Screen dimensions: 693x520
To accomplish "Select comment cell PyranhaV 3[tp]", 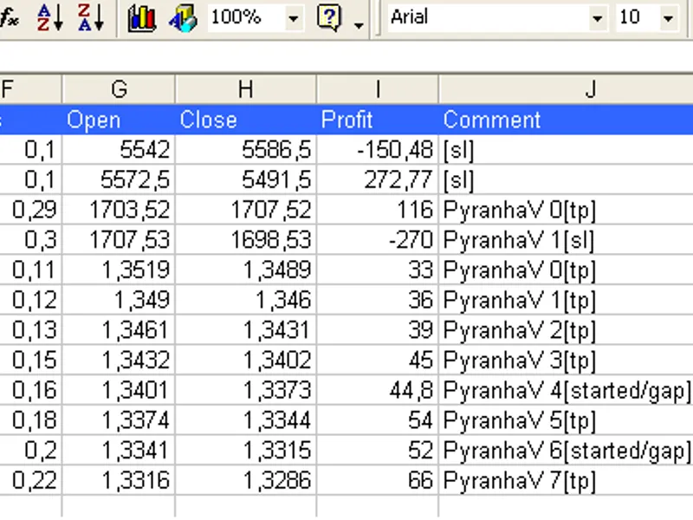I will [567, 361].
